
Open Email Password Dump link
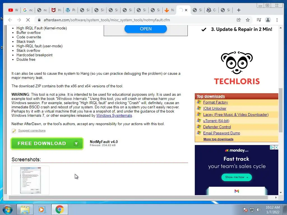(x=221, y=133)
